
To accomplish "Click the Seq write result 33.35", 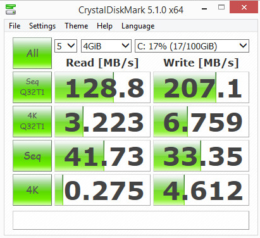I will pos(201,156).
